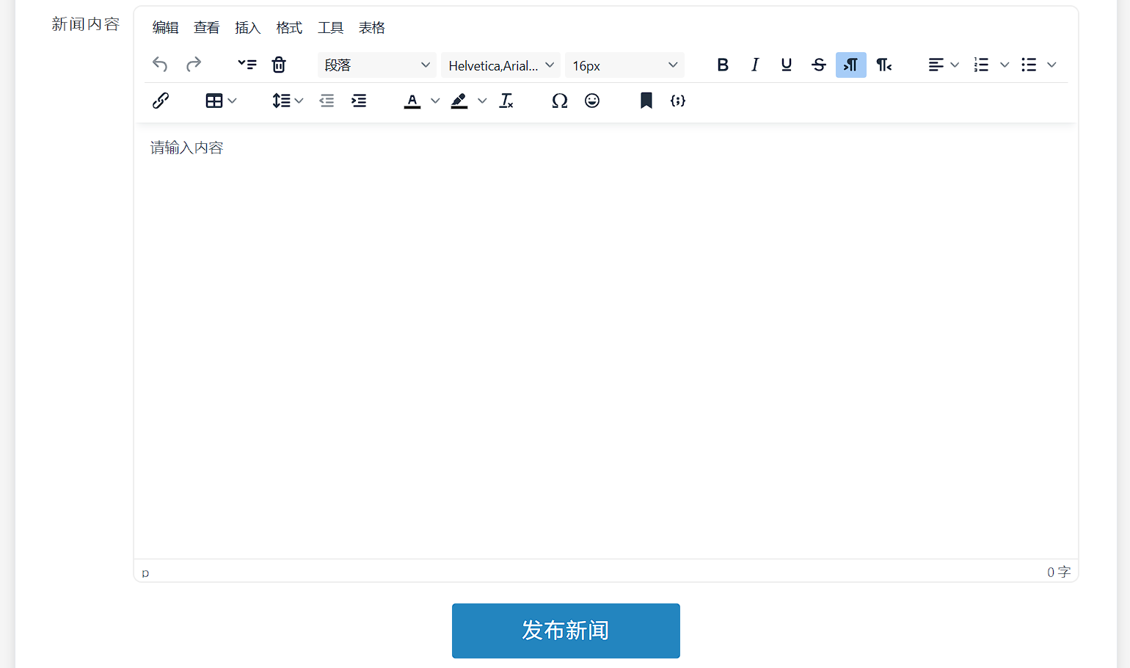Click the undo arrow icon
Screen dimensions: 1130x668
point(160,65)
